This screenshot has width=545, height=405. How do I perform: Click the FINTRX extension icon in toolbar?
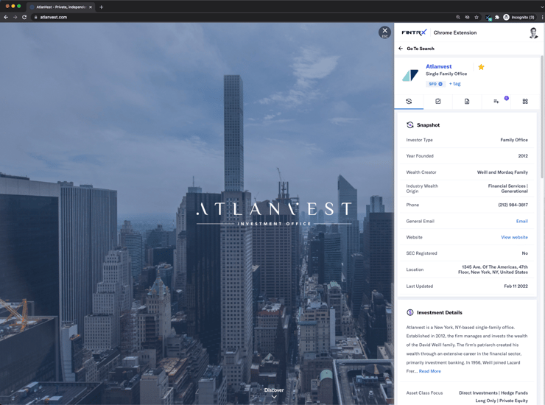[488, 18]
